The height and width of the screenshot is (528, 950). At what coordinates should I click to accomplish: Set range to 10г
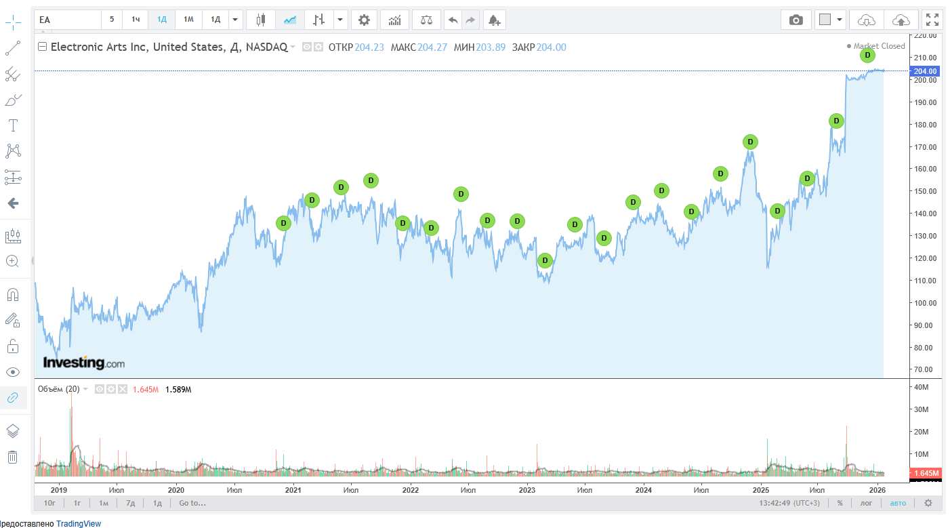[x=49, y=503]
